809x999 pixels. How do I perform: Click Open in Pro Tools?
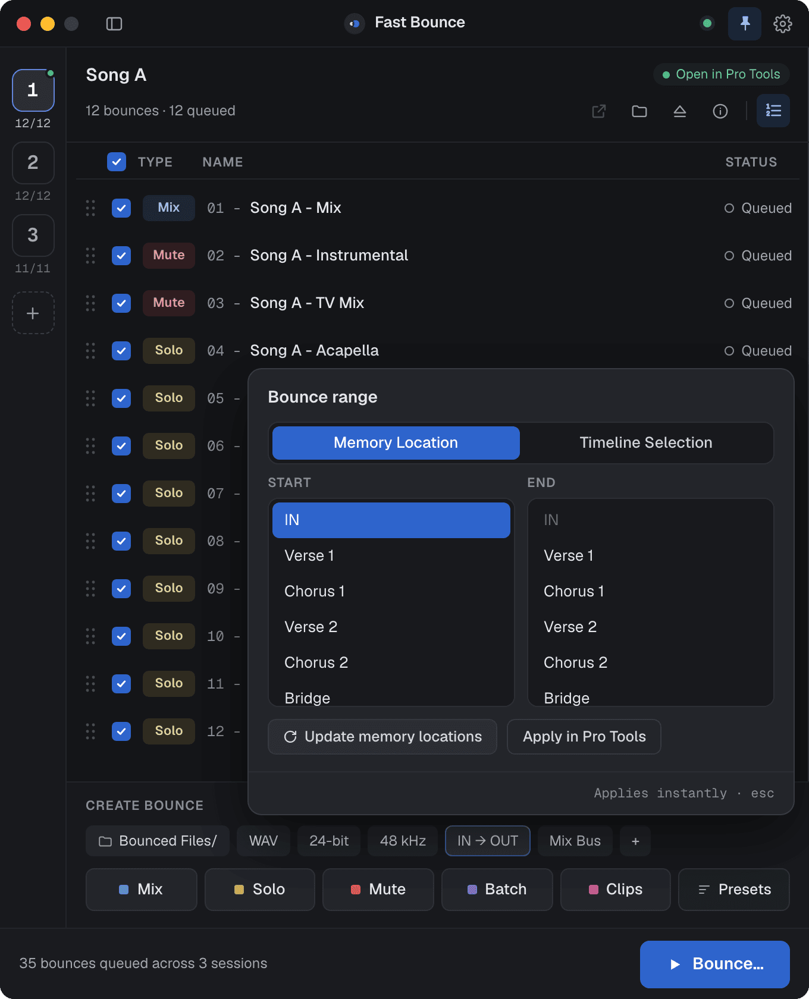point(722,74)
